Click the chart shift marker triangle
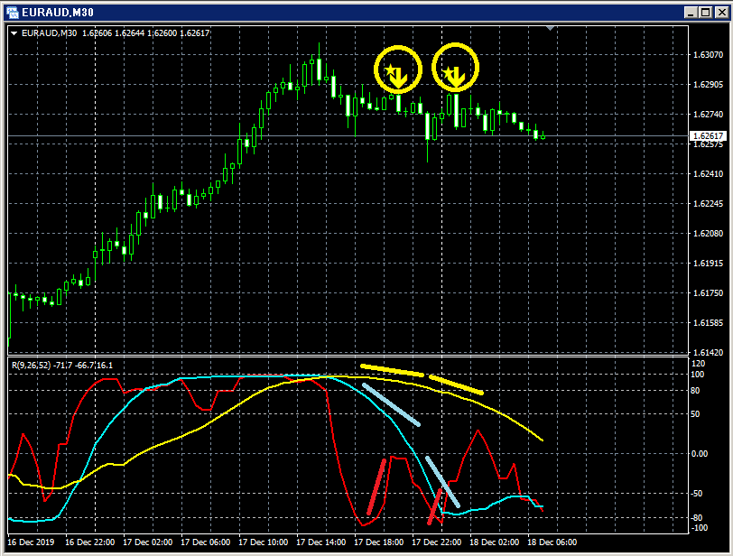The image size is (733, 556). pyautogui.click(x=551, y=29)
